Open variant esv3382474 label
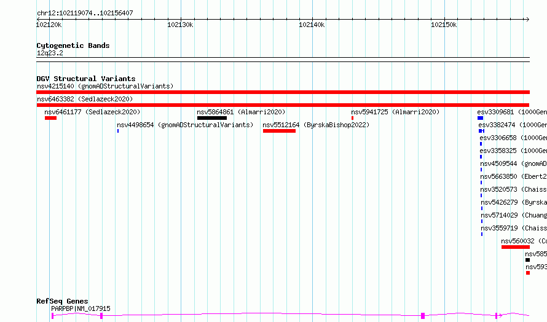 tap(513, 125)
